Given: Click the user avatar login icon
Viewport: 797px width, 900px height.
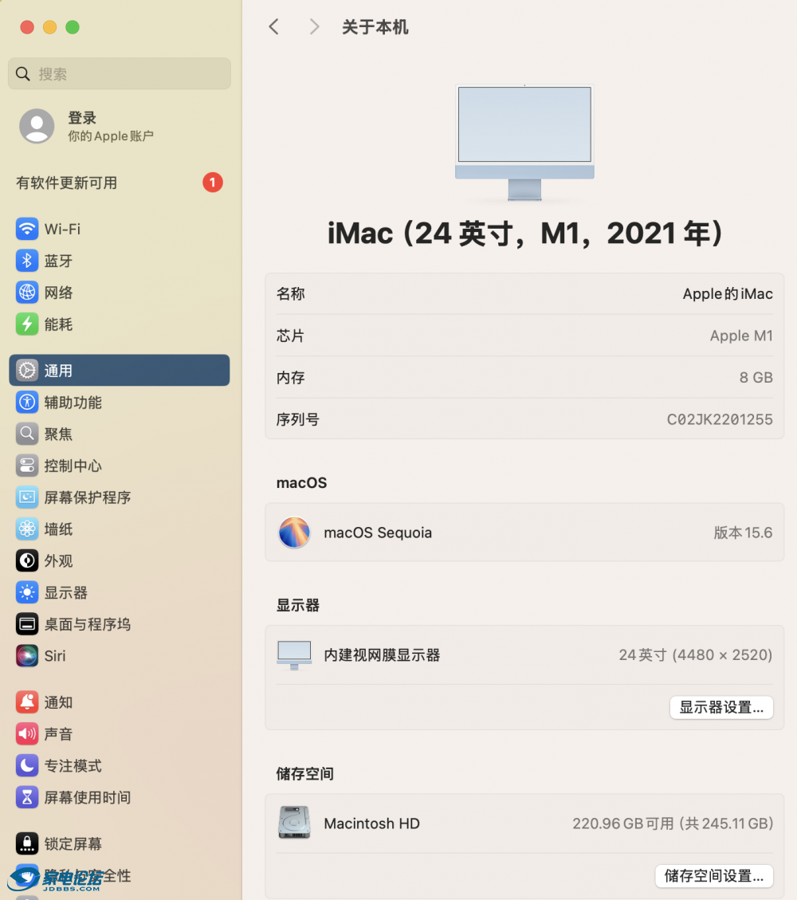Looking at the screenshot, I should tap(37, 126).
